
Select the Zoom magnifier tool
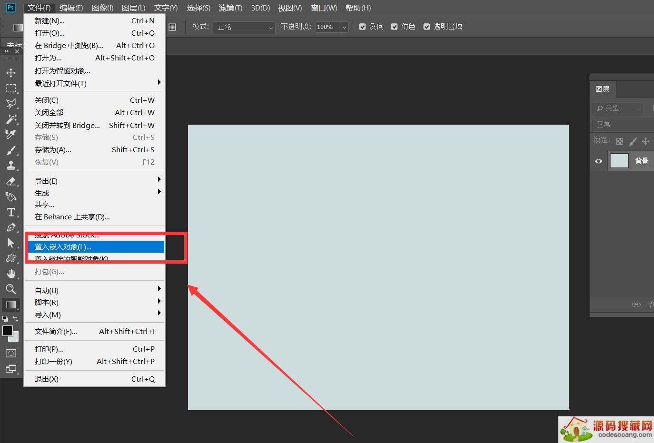[x=11, y=289]
